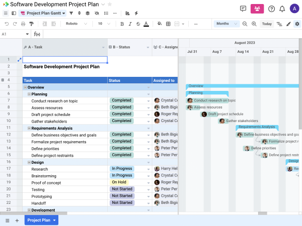
Task: Open the notifications bell
Action: [x=282, y=9]
